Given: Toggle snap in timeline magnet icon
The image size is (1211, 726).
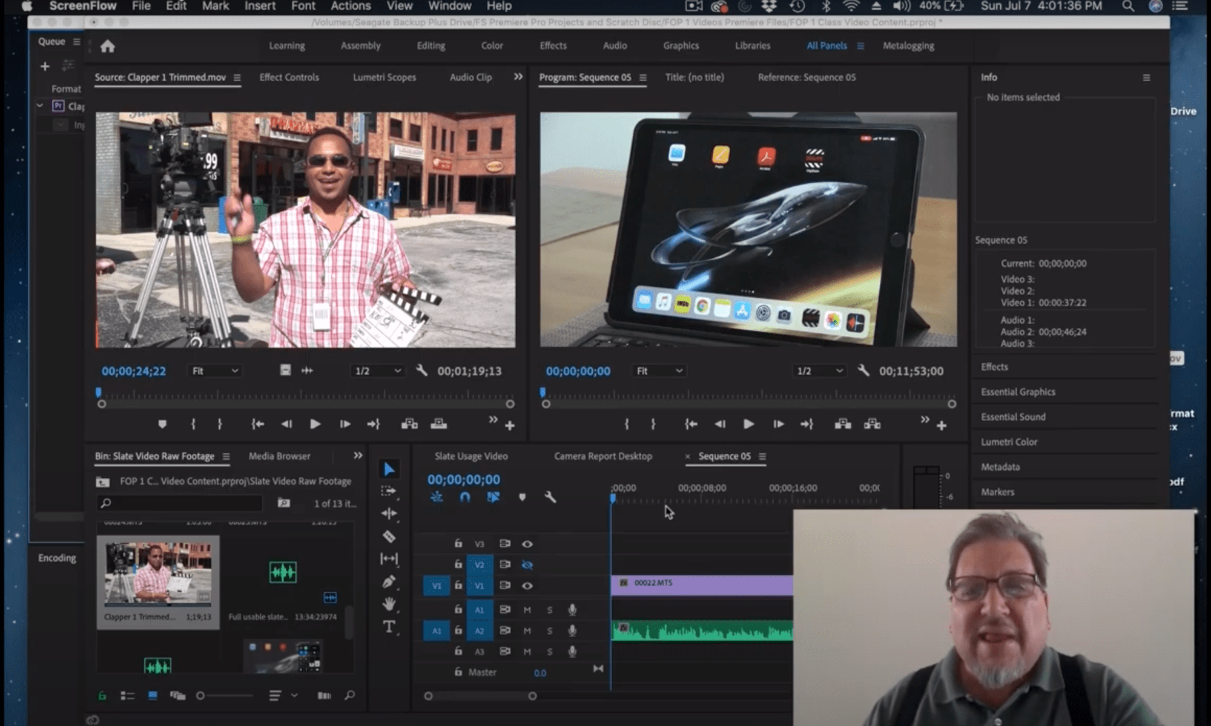Looking at the screenshot, I should [464, 497].
